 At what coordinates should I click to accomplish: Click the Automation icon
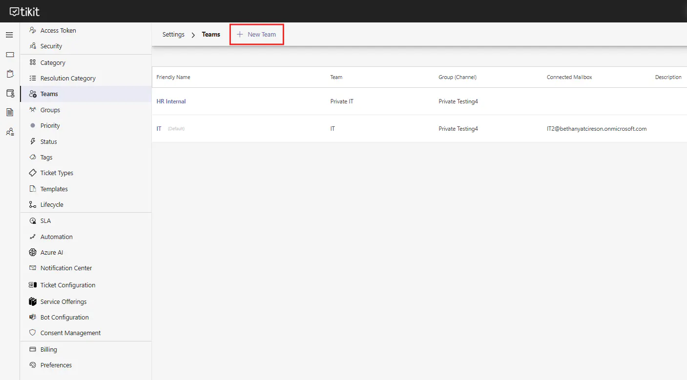click(x=33, y=237)
